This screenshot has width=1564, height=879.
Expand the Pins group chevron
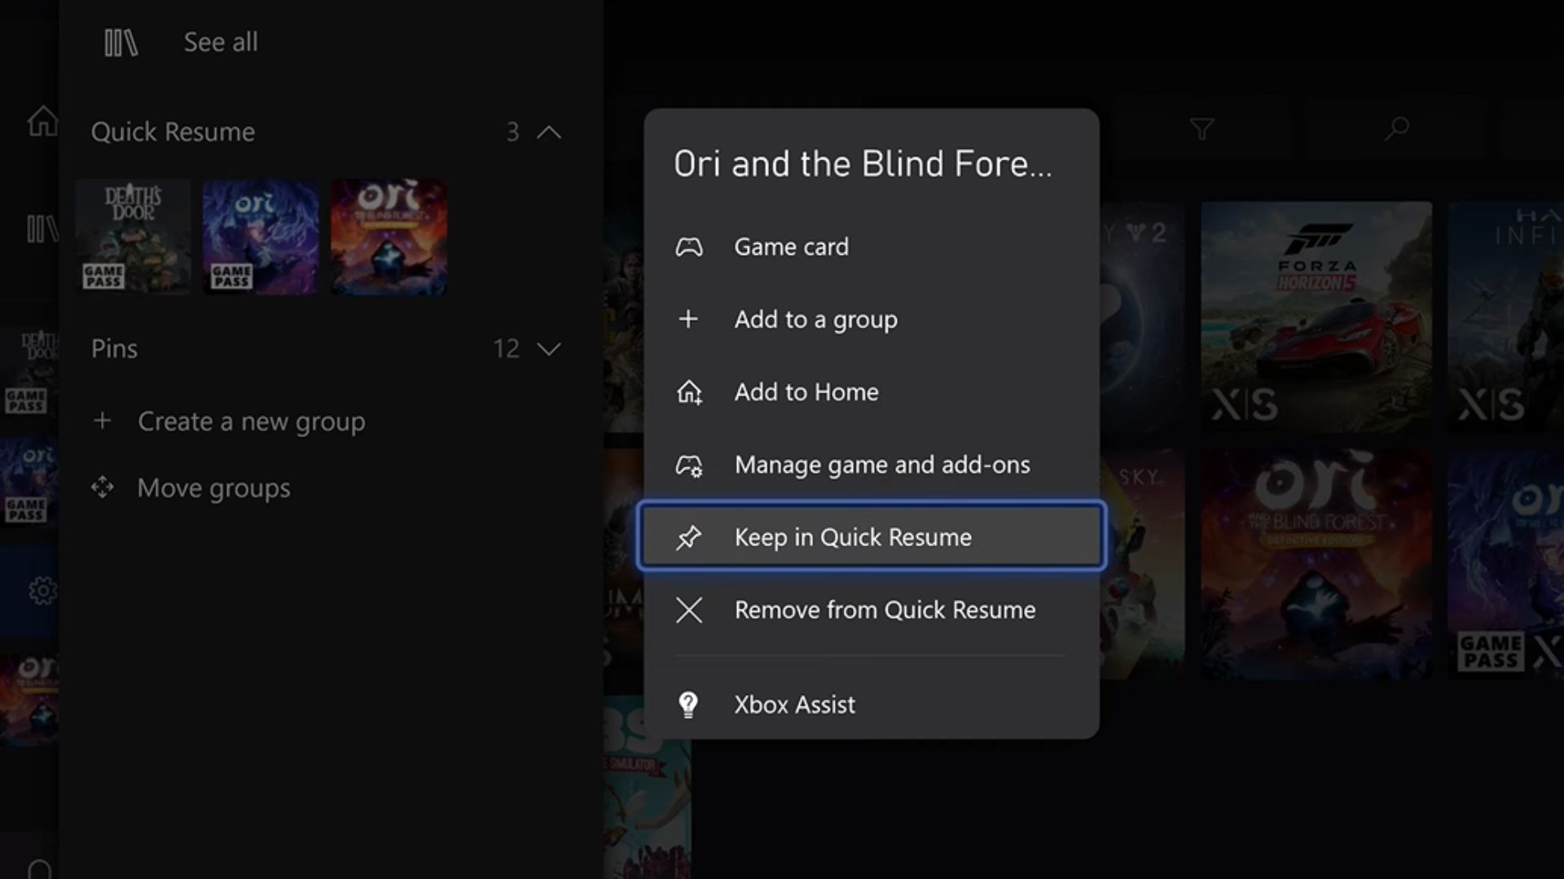point(550,349)
